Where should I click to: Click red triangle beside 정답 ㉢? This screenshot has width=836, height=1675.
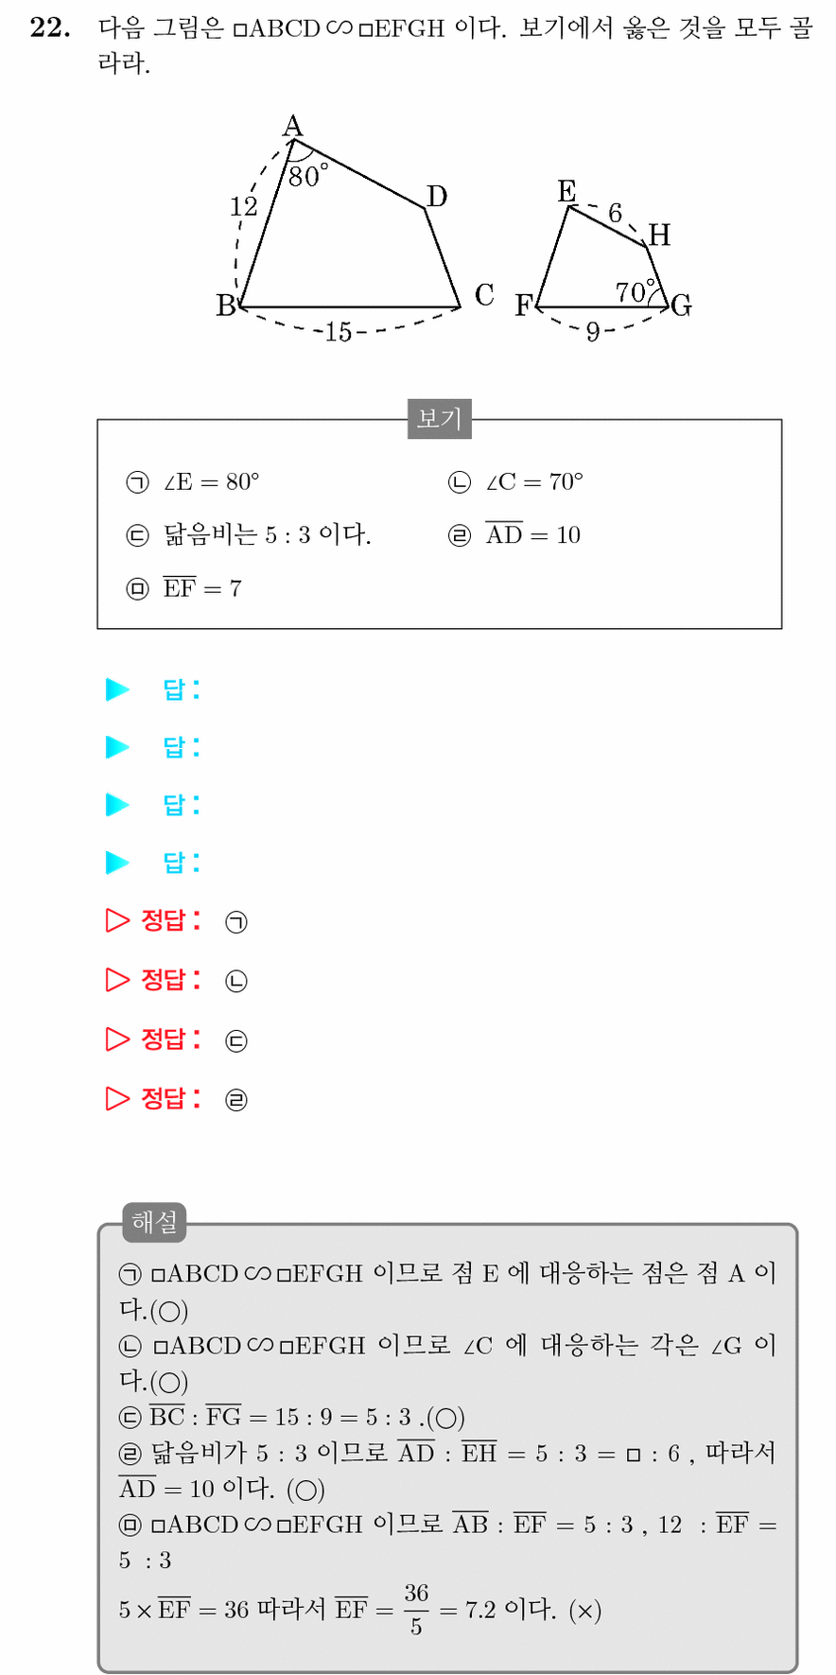117,1039
